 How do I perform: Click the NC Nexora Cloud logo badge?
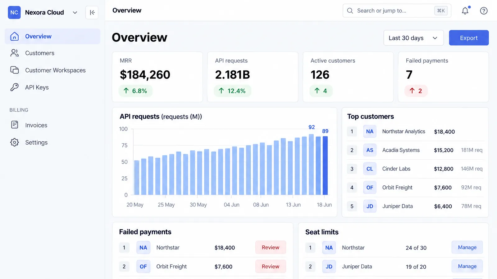click(x=14, y=12)
